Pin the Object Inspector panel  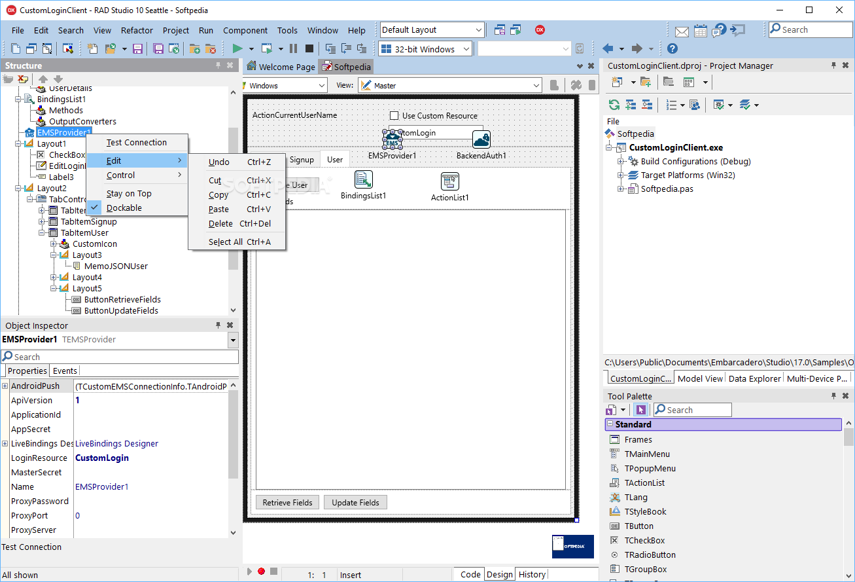[x=218, y=325]
